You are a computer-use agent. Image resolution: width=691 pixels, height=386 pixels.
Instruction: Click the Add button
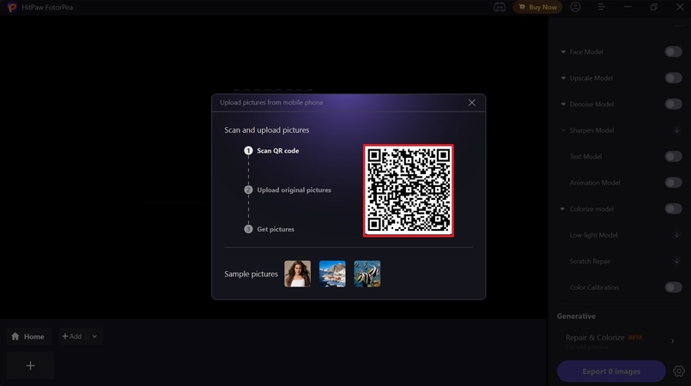point(72,336)
